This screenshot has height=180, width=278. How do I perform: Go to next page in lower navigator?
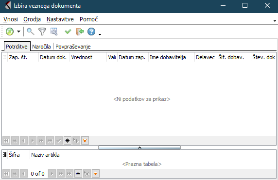pyautogui.click(x=61, y=174)
